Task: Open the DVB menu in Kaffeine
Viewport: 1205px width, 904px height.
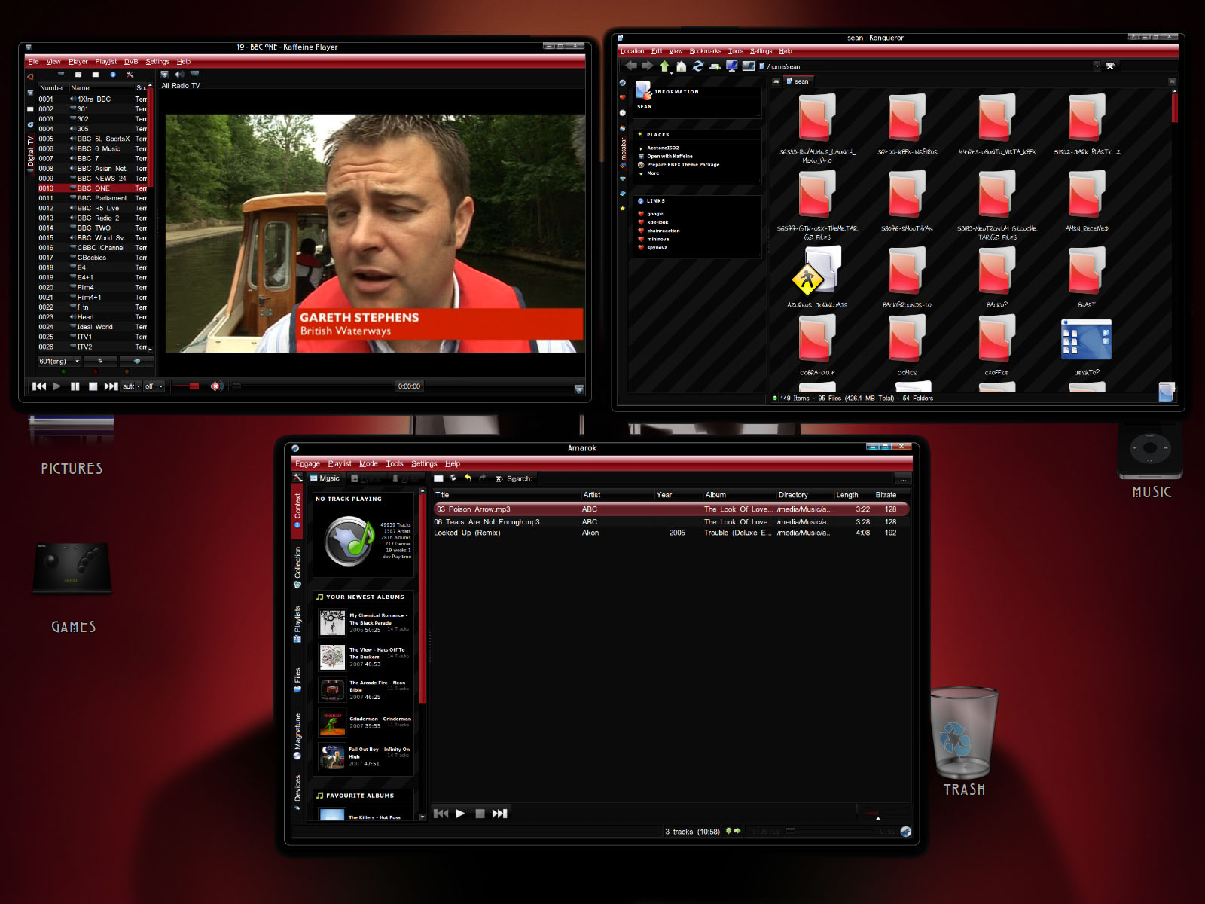Action: 131,62
